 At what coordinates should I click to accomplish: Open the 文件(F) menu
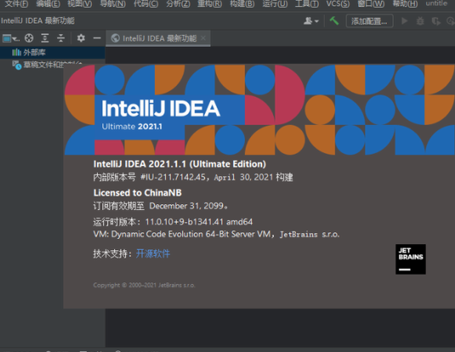(x=16, y=3)
